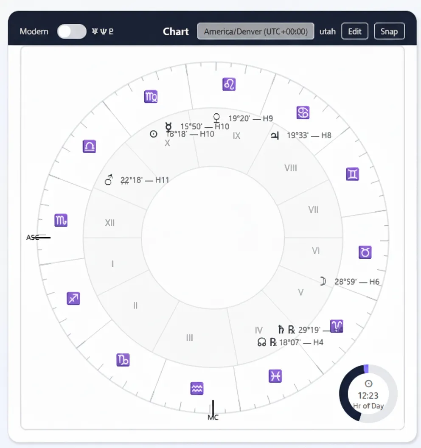Click the Moon glyph at 28°59' in H6
The height and width of the screenshot is (448, 421).
[x=322, y=281]
